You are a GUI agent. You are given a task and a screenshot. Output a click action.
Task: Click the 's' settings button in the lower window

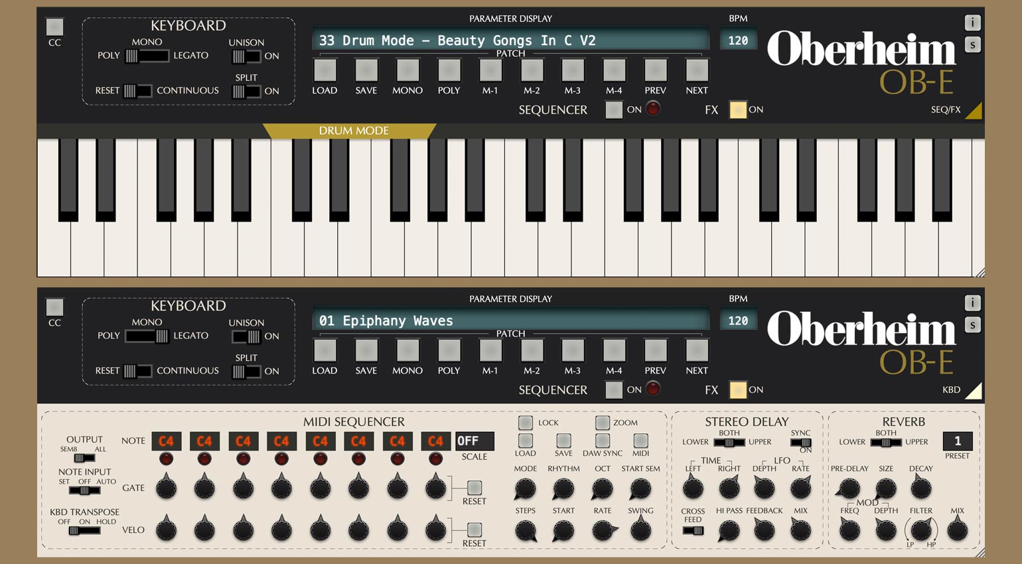[972, 325]
